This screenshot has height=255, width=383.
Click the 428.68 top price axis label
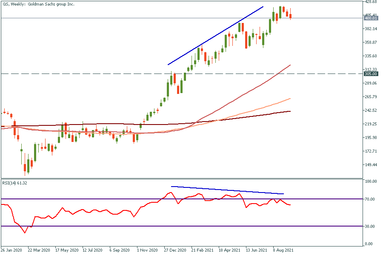click(371, 2)
